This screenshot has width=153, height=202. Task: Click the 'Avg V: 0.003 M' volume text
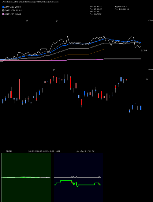(x=121, y=6)
